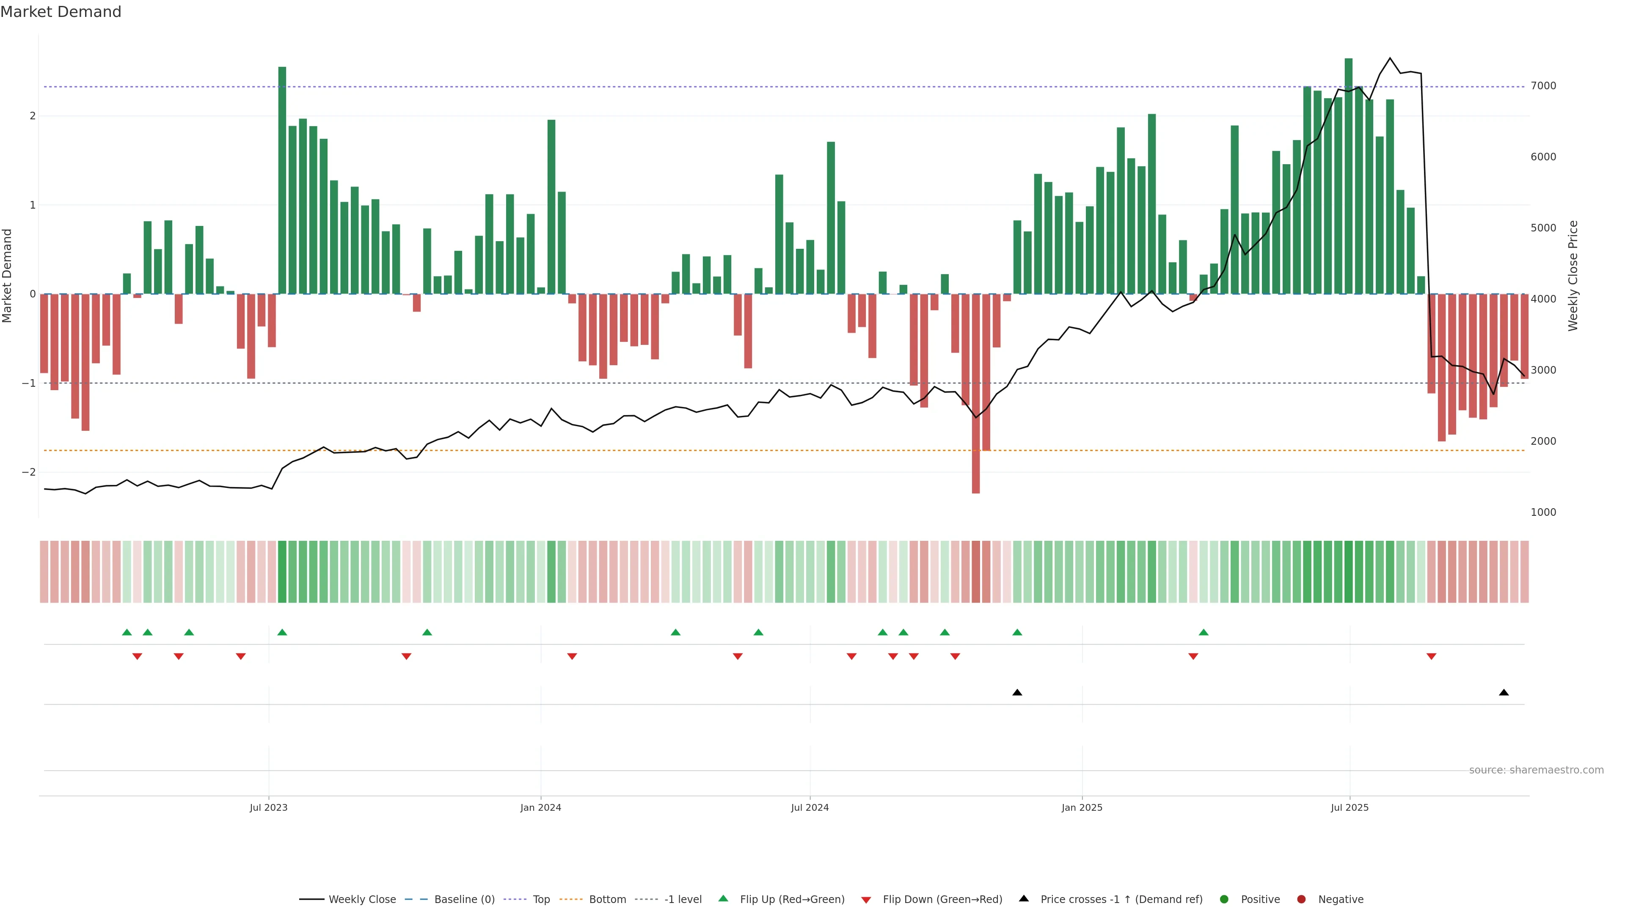Click the last black price-cross marker near late 2025
The image size is (1625, 914).
coord(1504,693)
